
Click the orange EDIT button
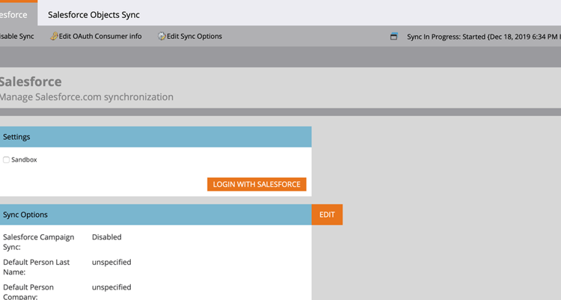327,215
